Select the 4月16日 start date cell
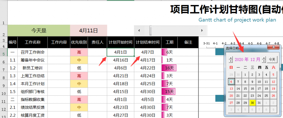This screenshot has height=118, width=283. pyautogui.click(x=120, y=60)
